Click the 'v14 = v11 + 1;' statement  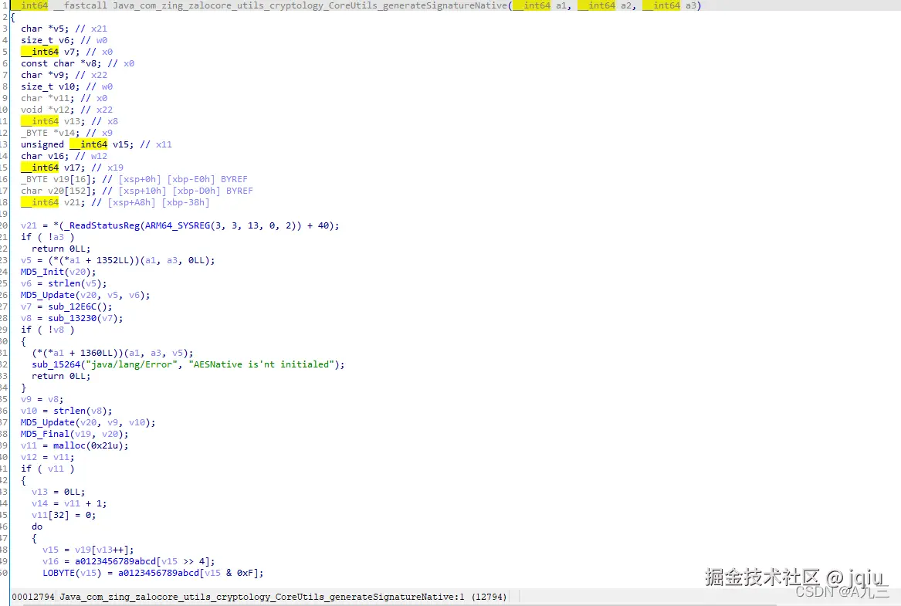(69, 503)
